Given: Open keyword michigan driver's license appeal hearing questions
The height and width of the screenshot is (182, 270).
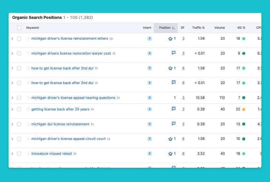Looking at the screenshot, I should click(73, 98).
